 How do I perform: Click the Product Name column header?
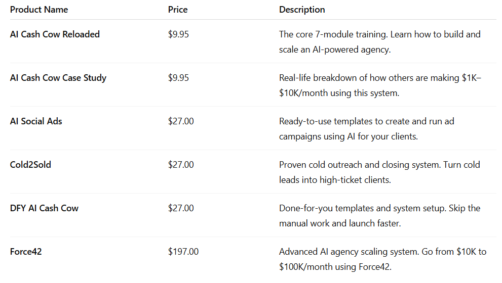tap(38, 10)
